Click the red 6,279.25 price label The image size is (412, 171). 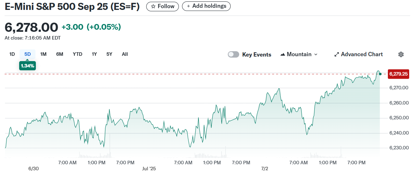tap(399, 74)
